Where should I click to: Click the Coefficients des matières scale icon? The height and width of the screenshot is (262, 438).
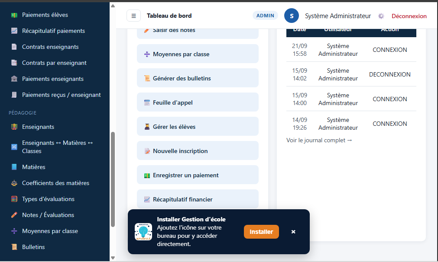tap(14, 183)
